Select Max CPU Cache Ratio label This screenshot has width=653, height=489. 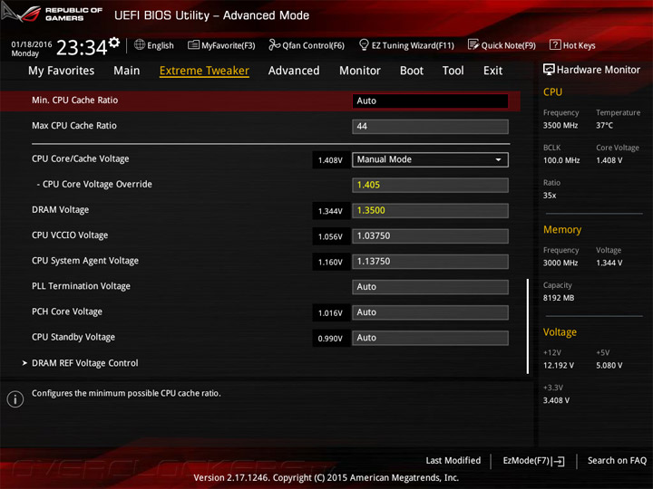(x=74, y=126)
